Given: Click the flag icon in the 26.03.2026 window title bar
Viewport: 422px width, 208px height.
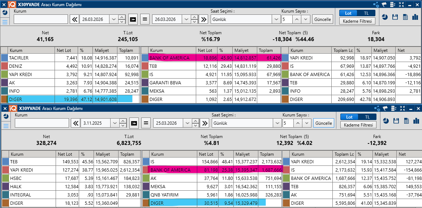Looking at the screenshot, I should coord(384,4).
